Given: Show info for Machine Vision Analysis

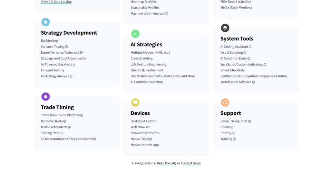Looking at the screenshot, I should tap(167, 14).
